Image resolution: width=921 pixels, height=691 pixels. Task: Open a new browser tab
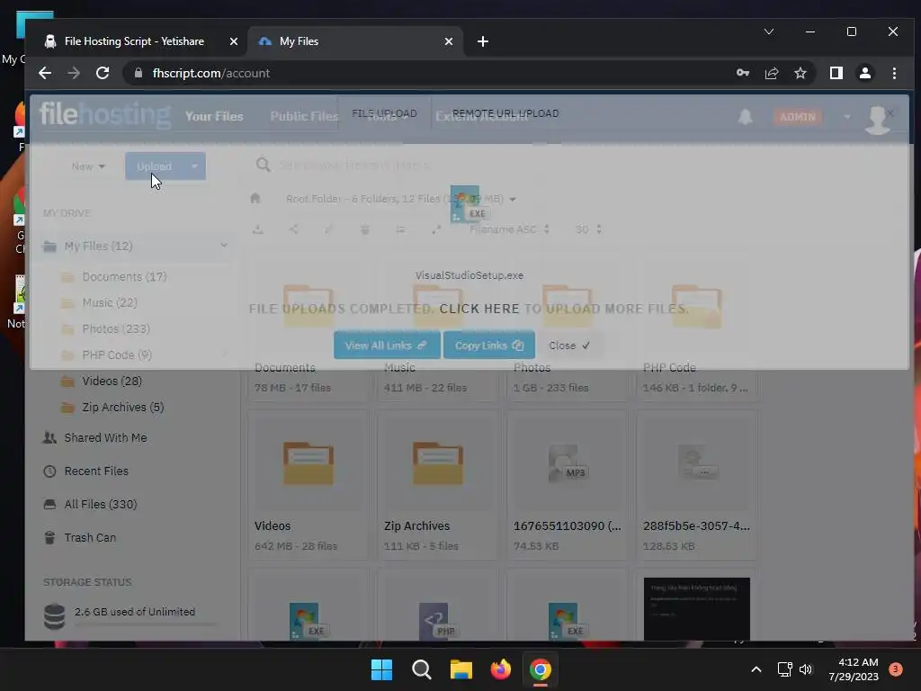pos(483,41)
